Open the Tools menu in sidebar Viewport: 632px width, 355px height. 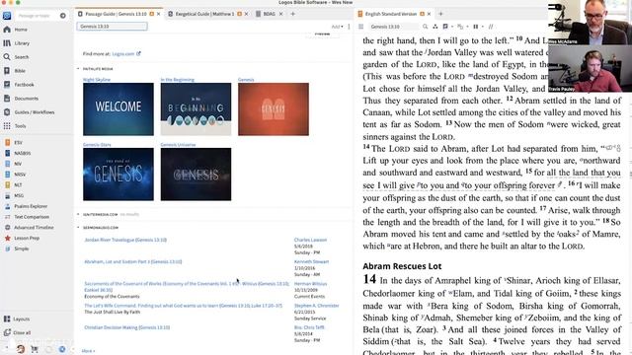pyautogui.click(x=16, y=126)
